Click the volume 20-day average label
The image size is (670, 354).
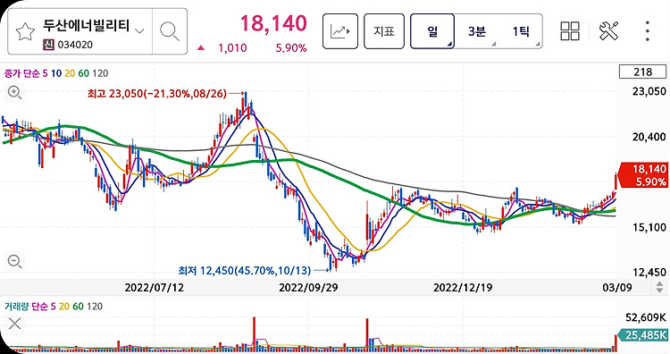click(64, 306)
